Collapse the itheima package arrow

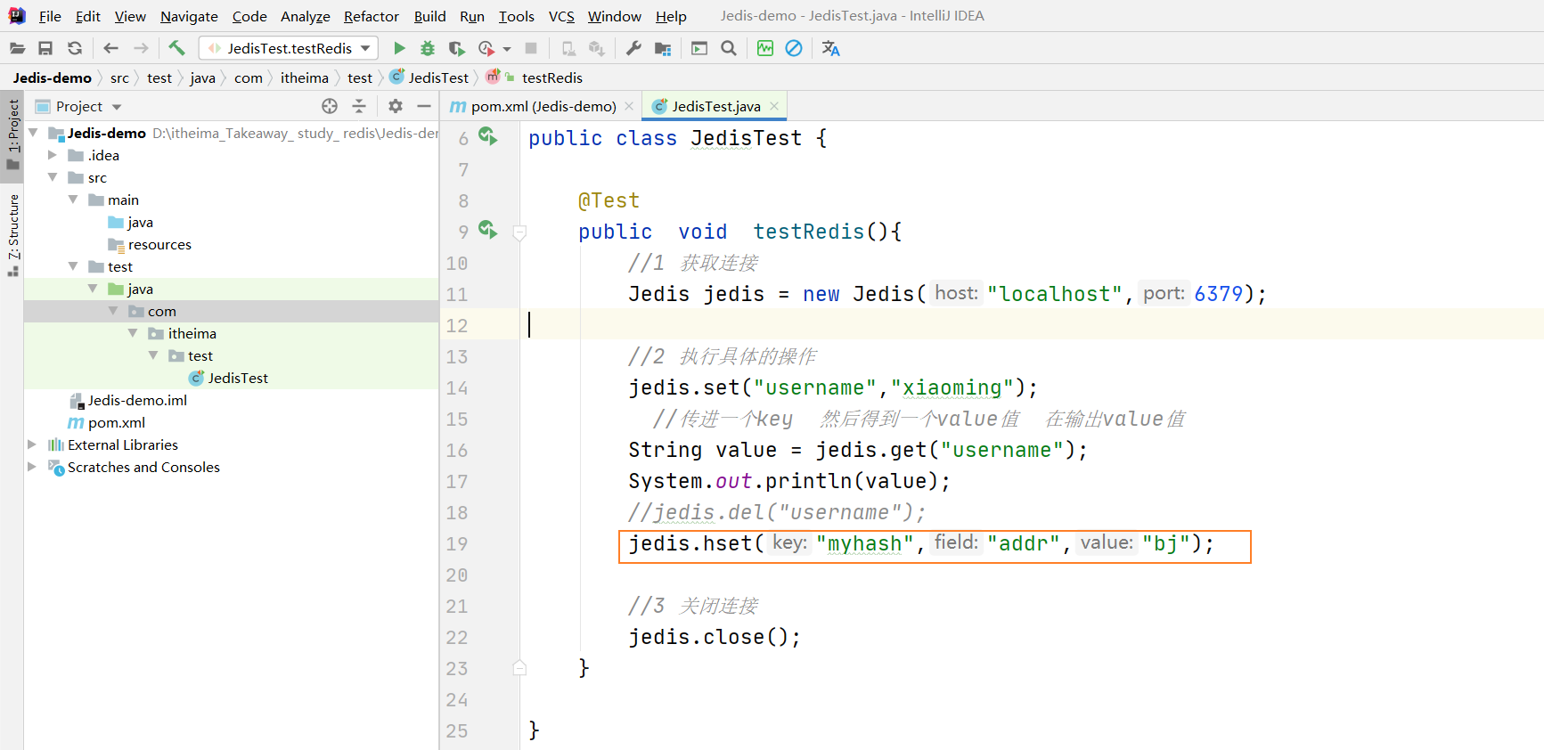[x=133, y=333]
